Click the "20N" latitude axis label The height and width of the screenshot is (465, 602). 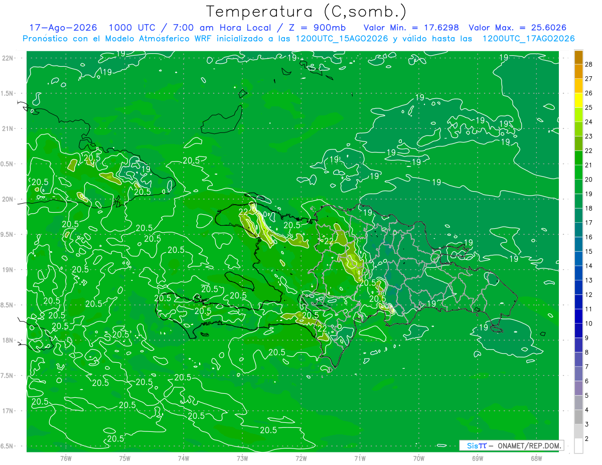pos(8,199)
